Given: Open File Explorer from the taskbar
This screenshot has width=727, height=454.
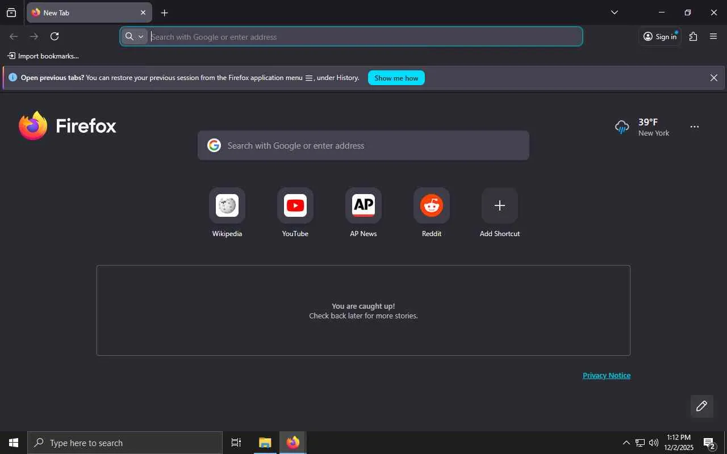Looking at the screenshot, I should (265, 443).
